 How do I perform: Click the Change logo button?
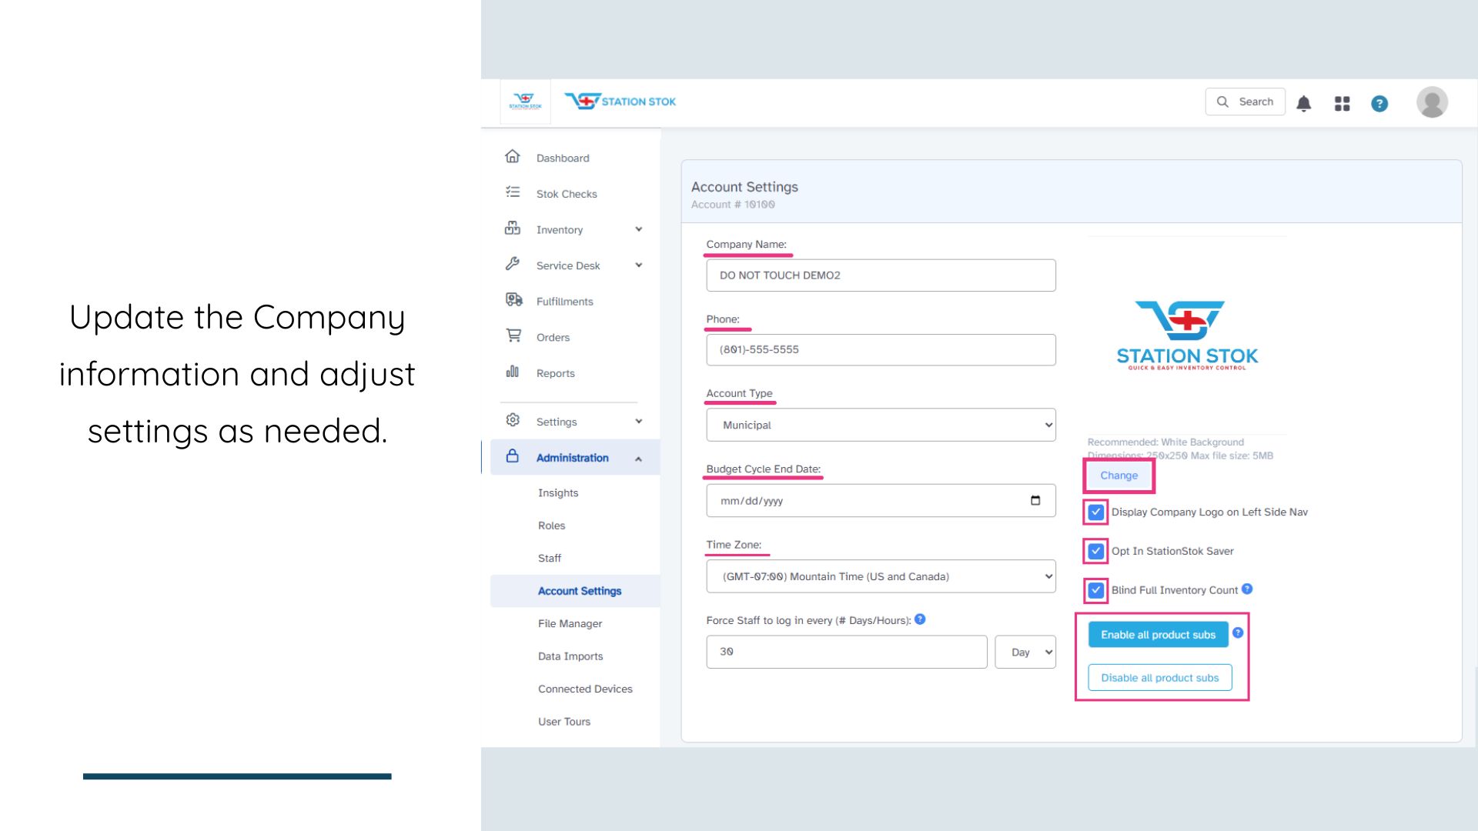click(x=1119, y=476)
